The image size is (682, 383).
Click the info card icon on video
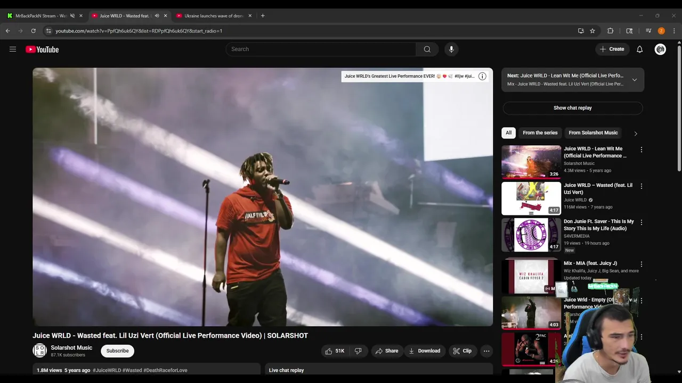(482, 76)
